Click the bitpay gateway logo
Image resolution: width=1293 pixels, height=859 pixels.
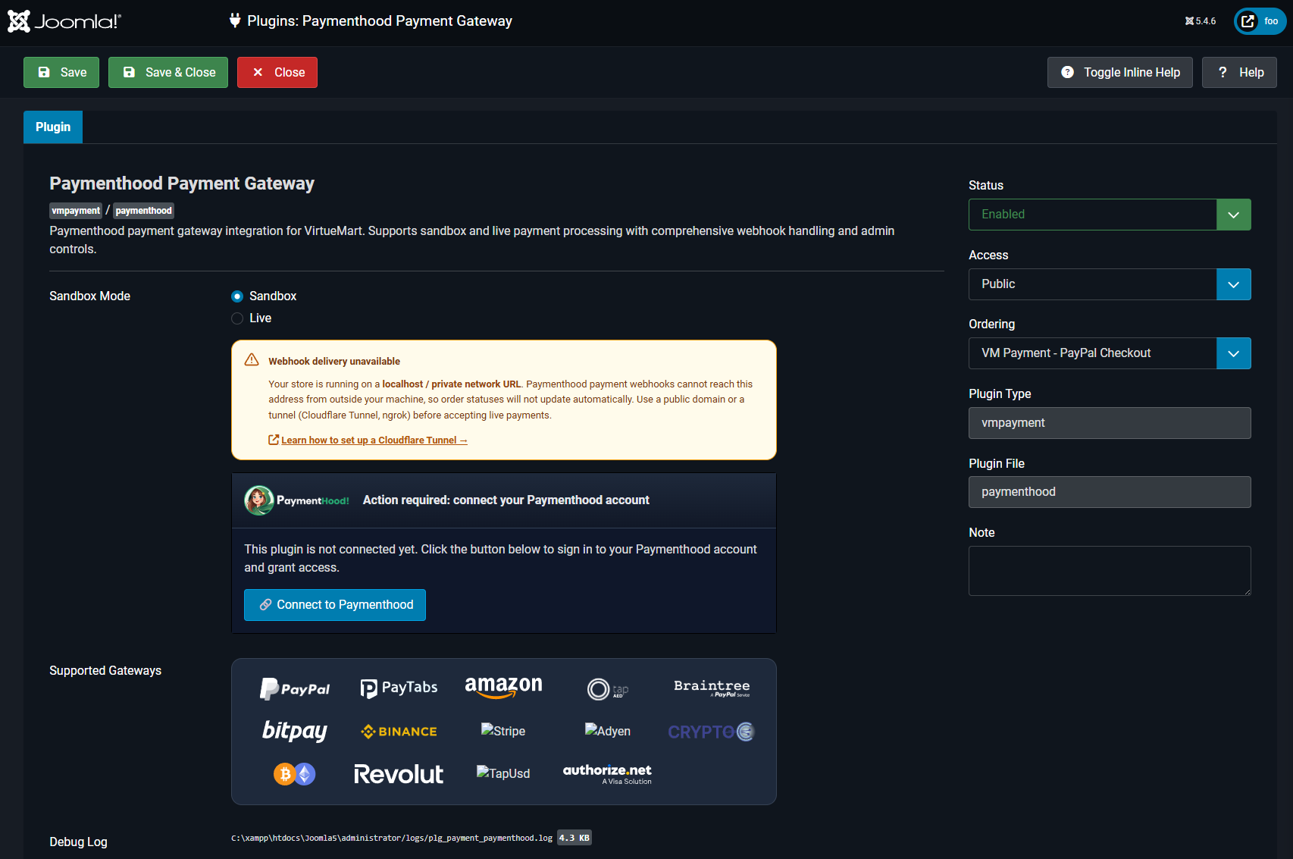pyautogui.click(x=295, y=731)
